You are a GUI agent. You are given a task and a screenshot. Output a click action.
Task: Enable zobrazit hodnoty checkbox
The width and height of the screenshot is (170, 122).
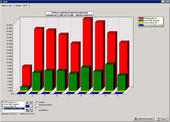click(37, 105)
